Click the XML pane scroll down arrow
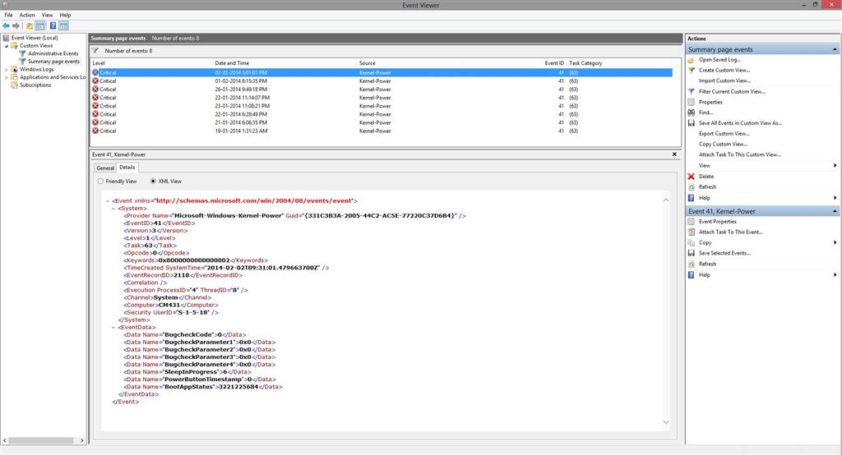This screenshot has width=842, height=455. (x=666, y=422)
